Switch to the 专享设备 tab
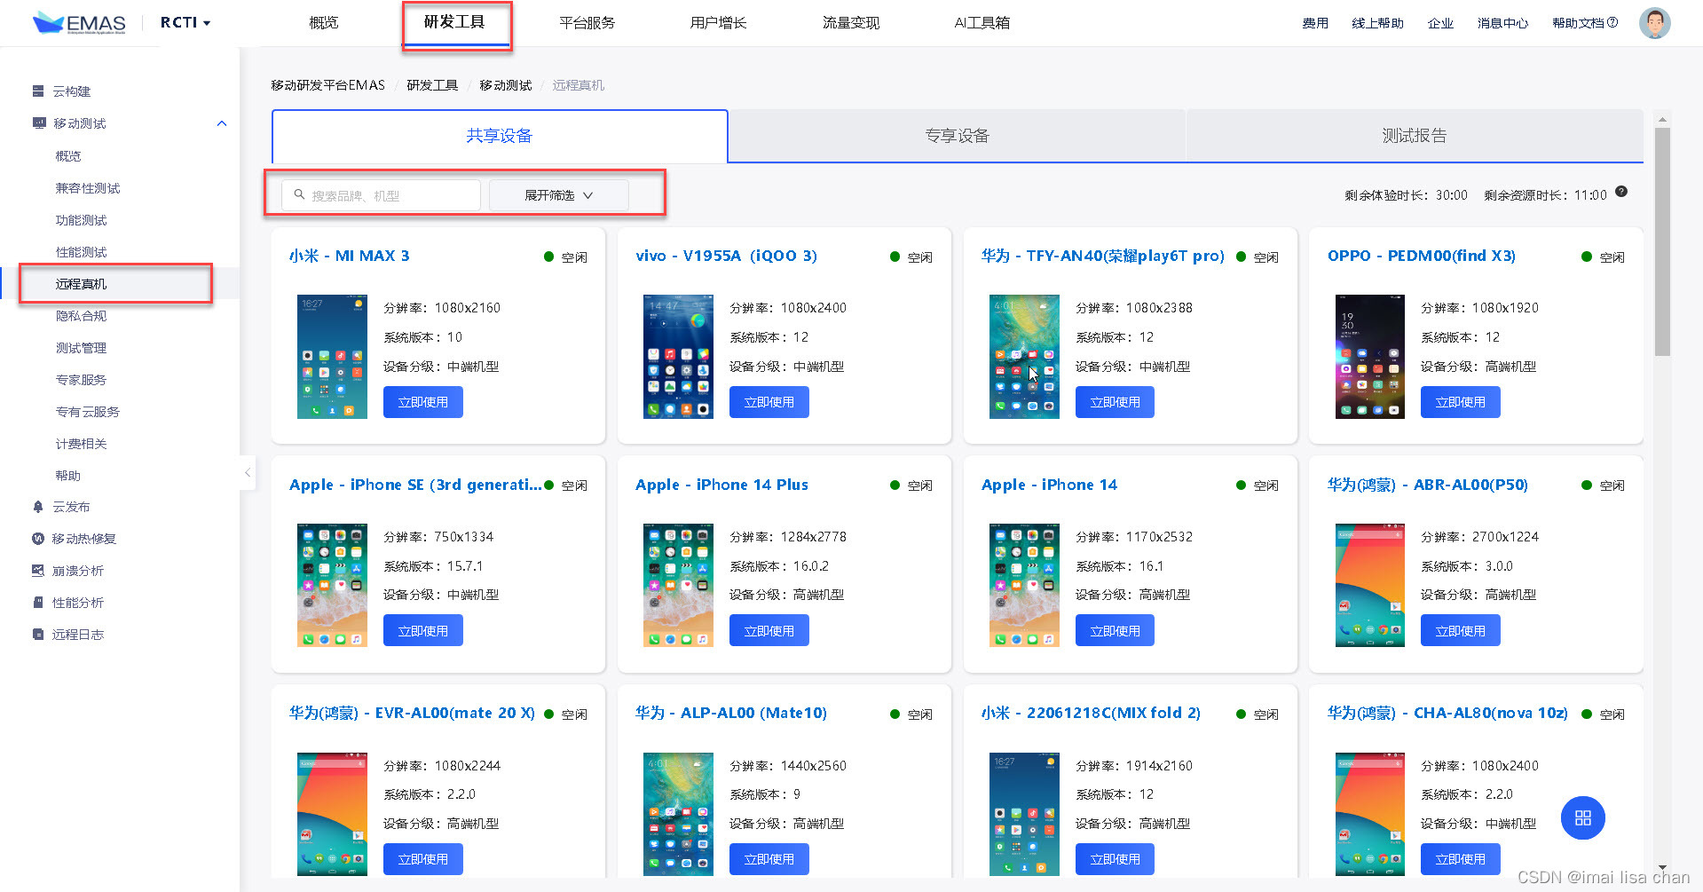 (x=957, y=136)
